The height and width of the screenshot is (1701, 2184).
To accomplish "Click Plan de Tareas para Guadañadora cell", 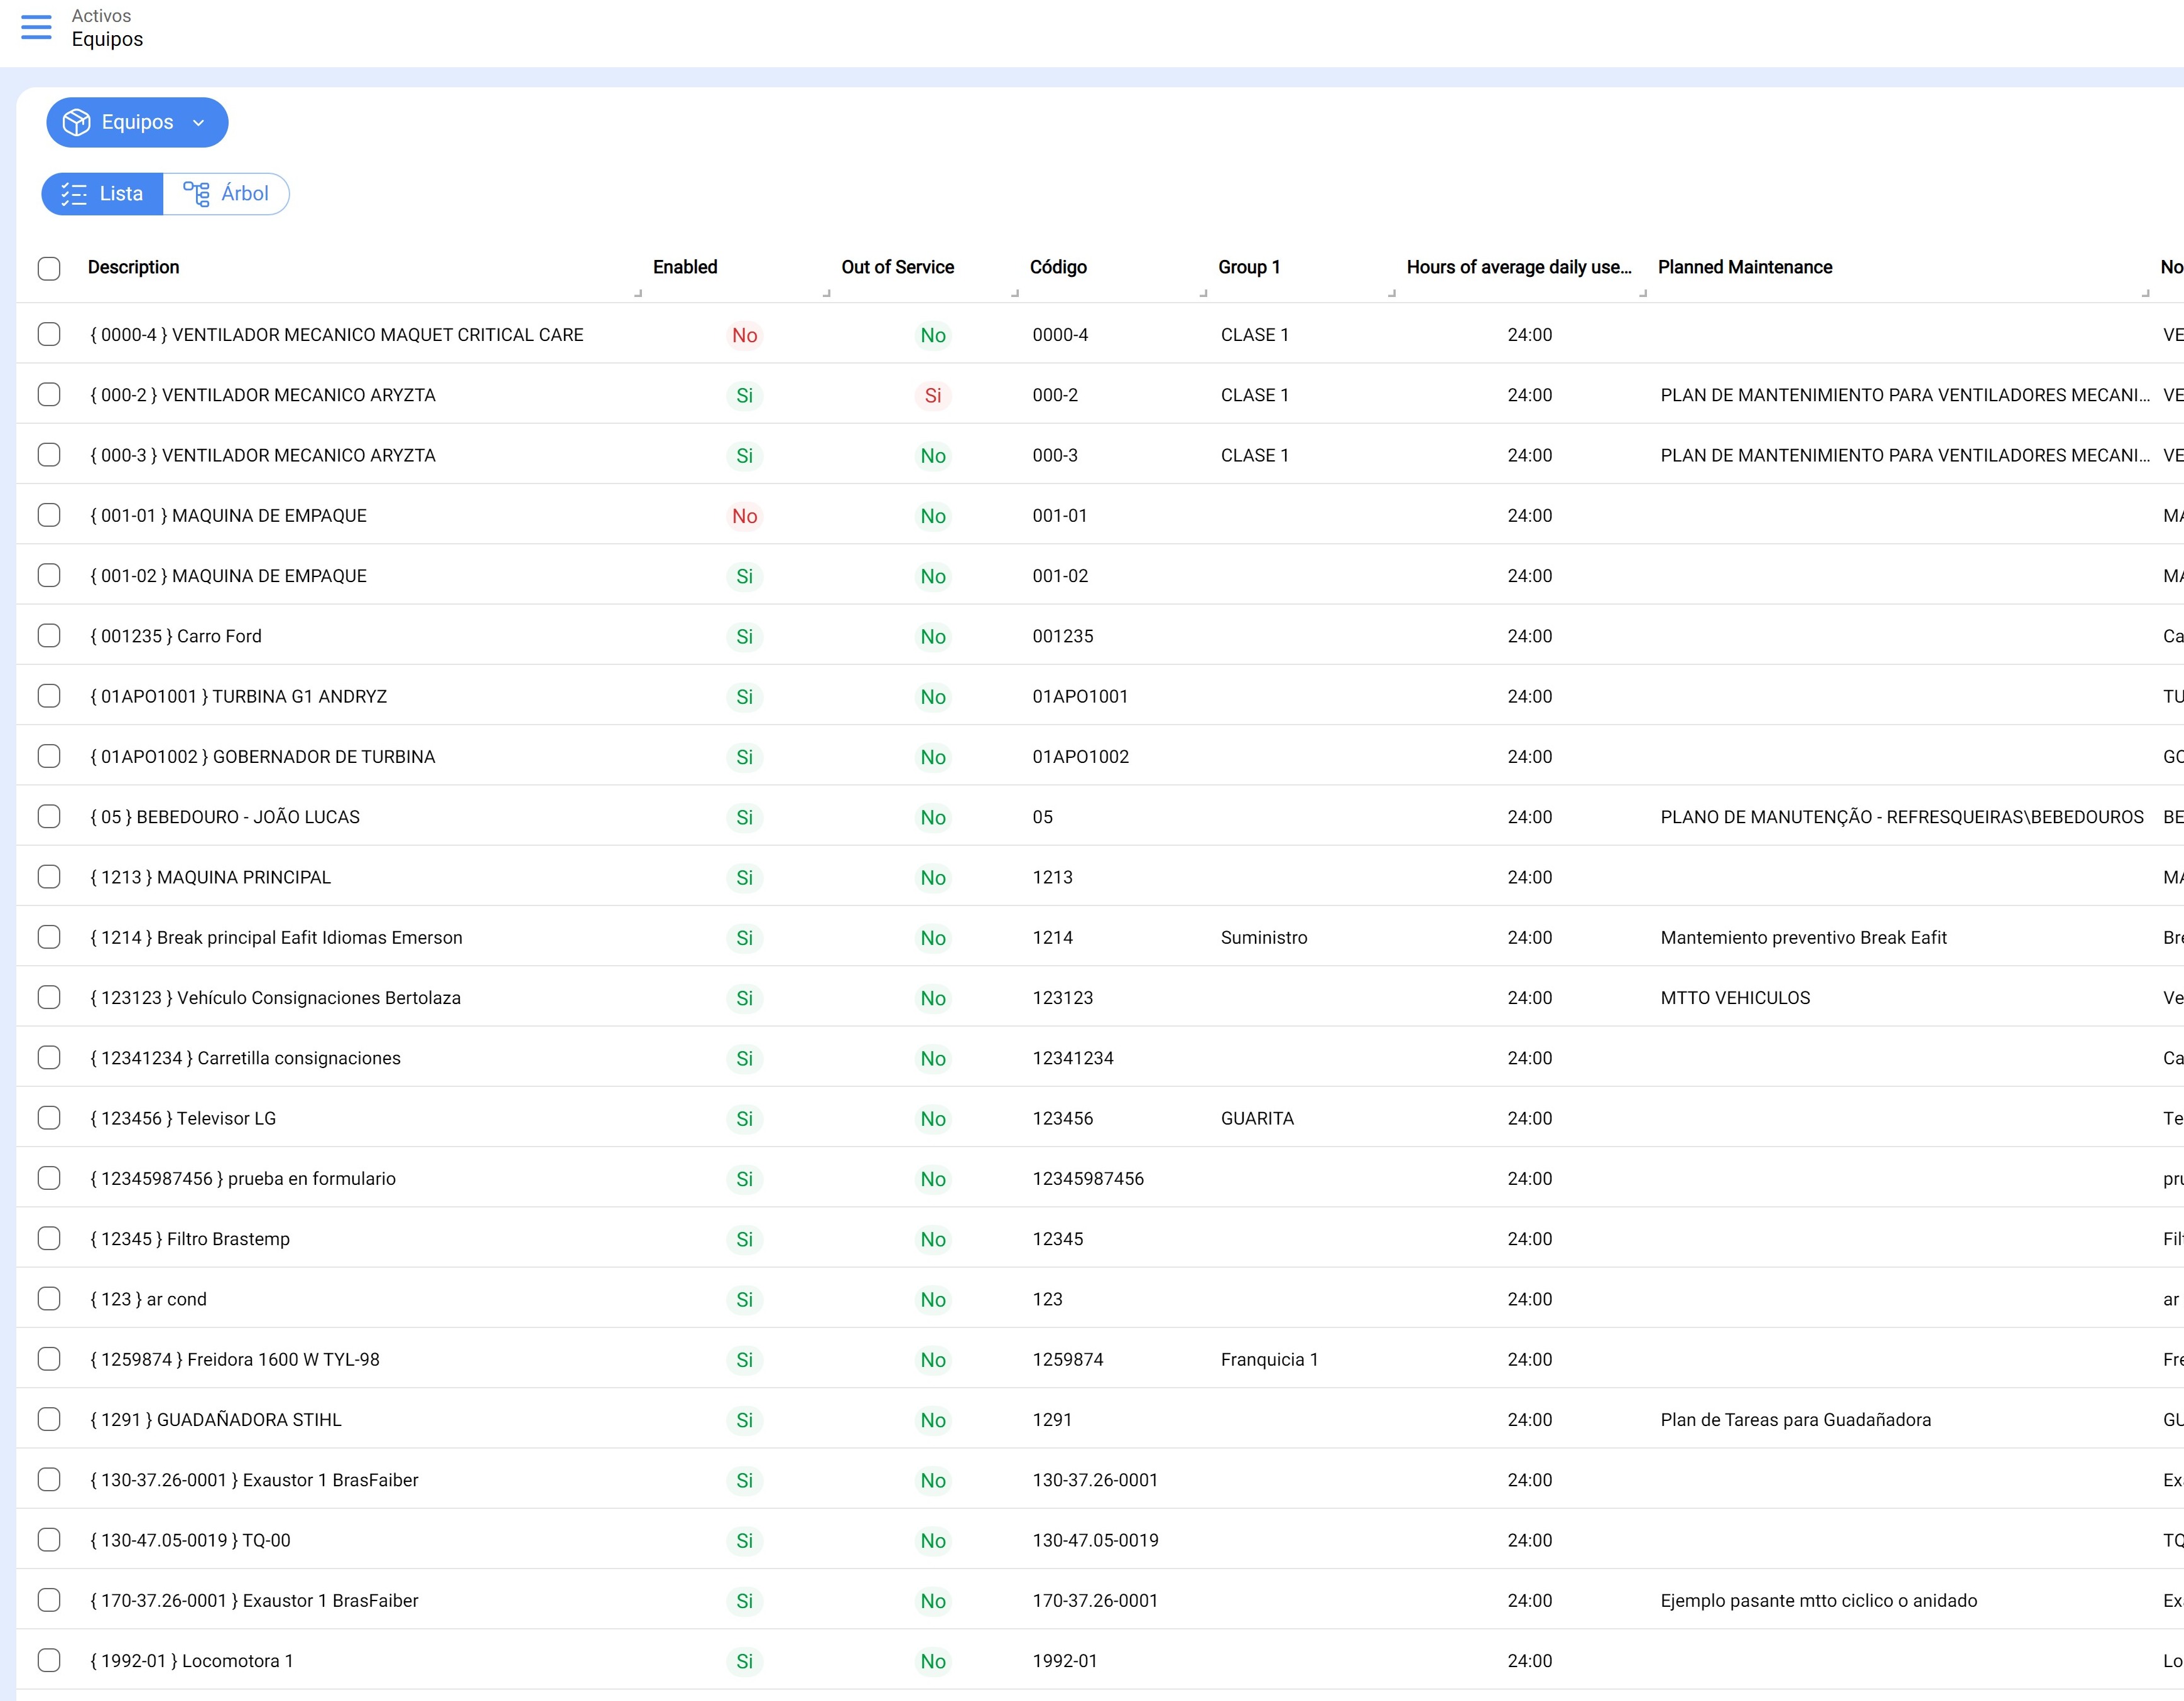I will pyautogui.click(x=1796, y=1419).
